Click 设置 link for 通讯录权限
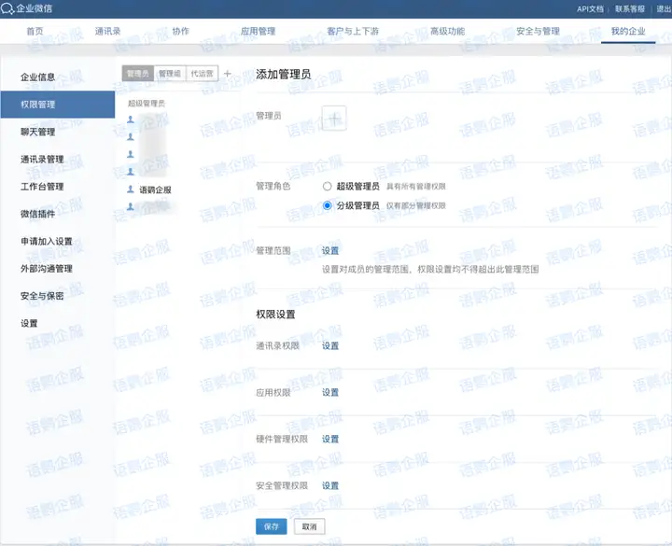 click(330, 346)
